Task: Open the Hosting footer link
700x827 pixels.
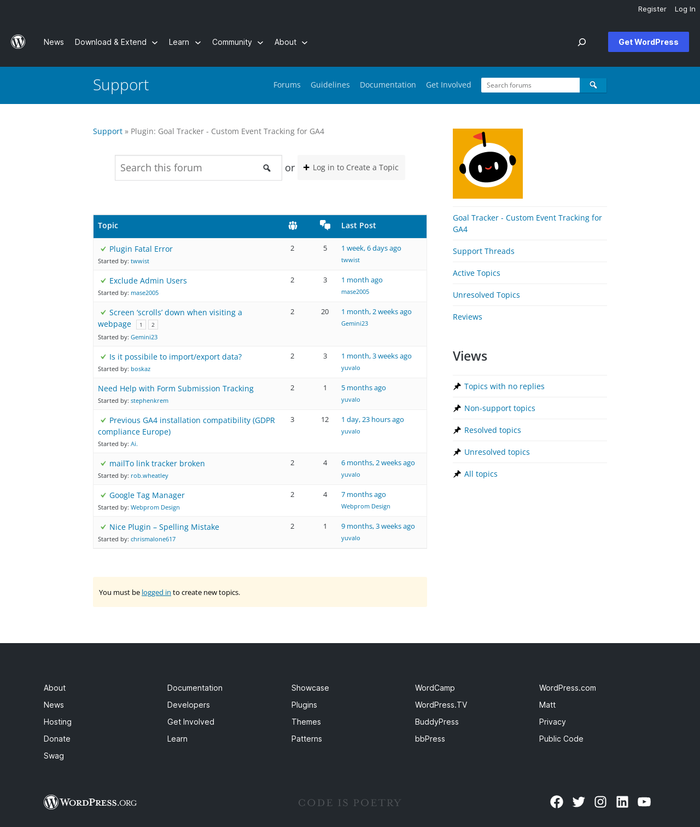Action: click(57, 722)
